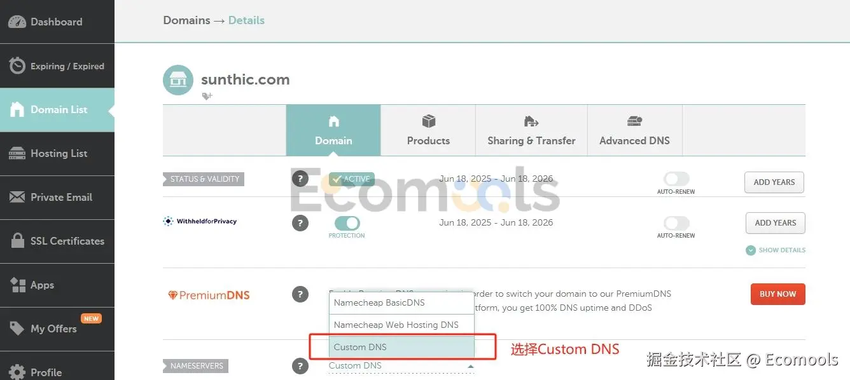Click the Advanced DNS server icon
850x380 pixels.
coord(634,121)
